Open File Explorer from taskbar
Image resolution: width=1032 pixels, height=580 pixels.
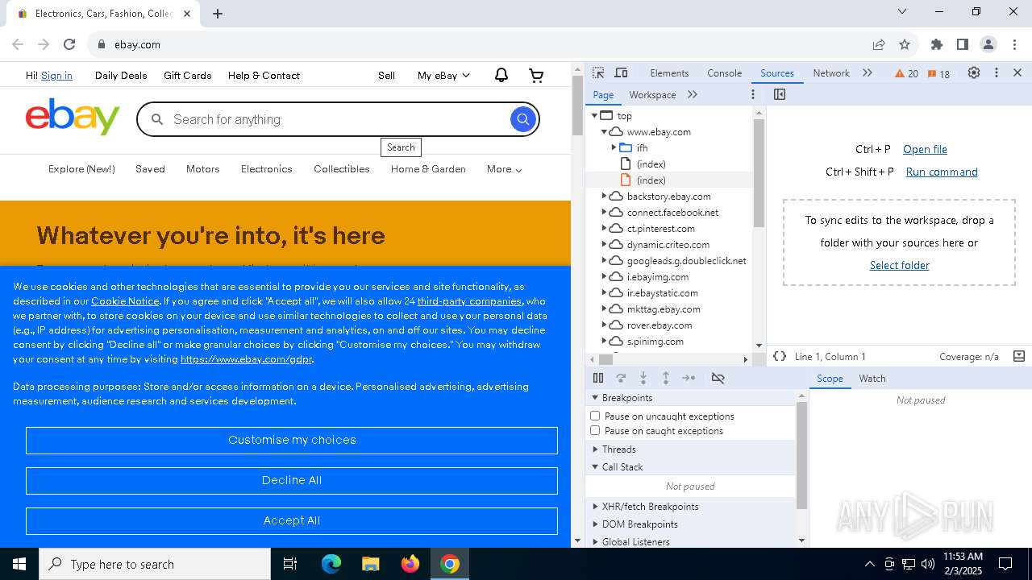(370, 564)
